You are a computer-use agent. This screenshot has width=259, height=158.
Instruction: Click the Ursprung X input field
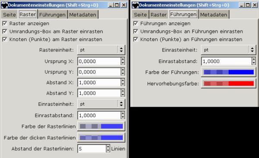click(x=99, y=61)
